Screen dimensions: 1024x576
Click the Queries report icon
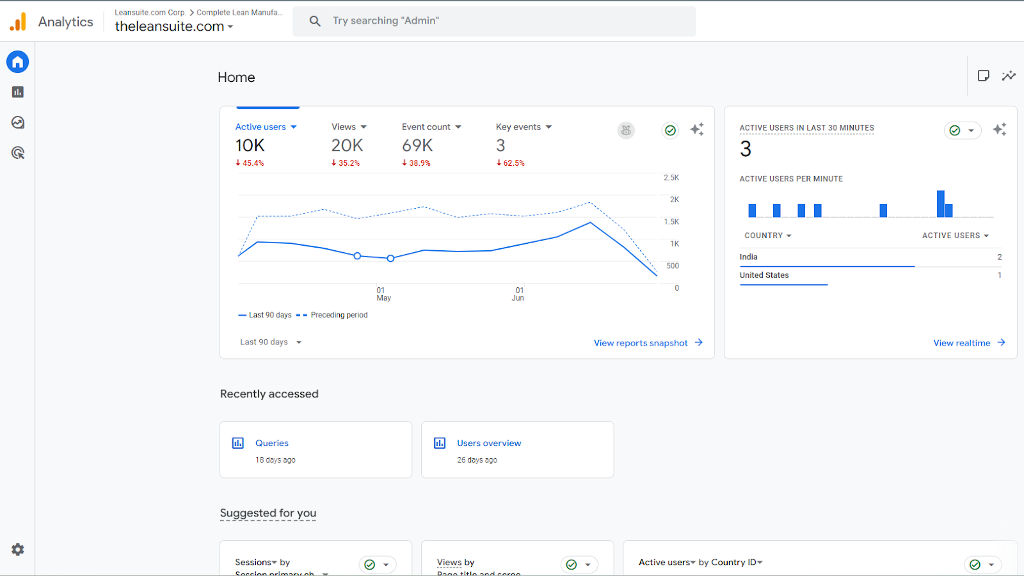coord(238,443)
